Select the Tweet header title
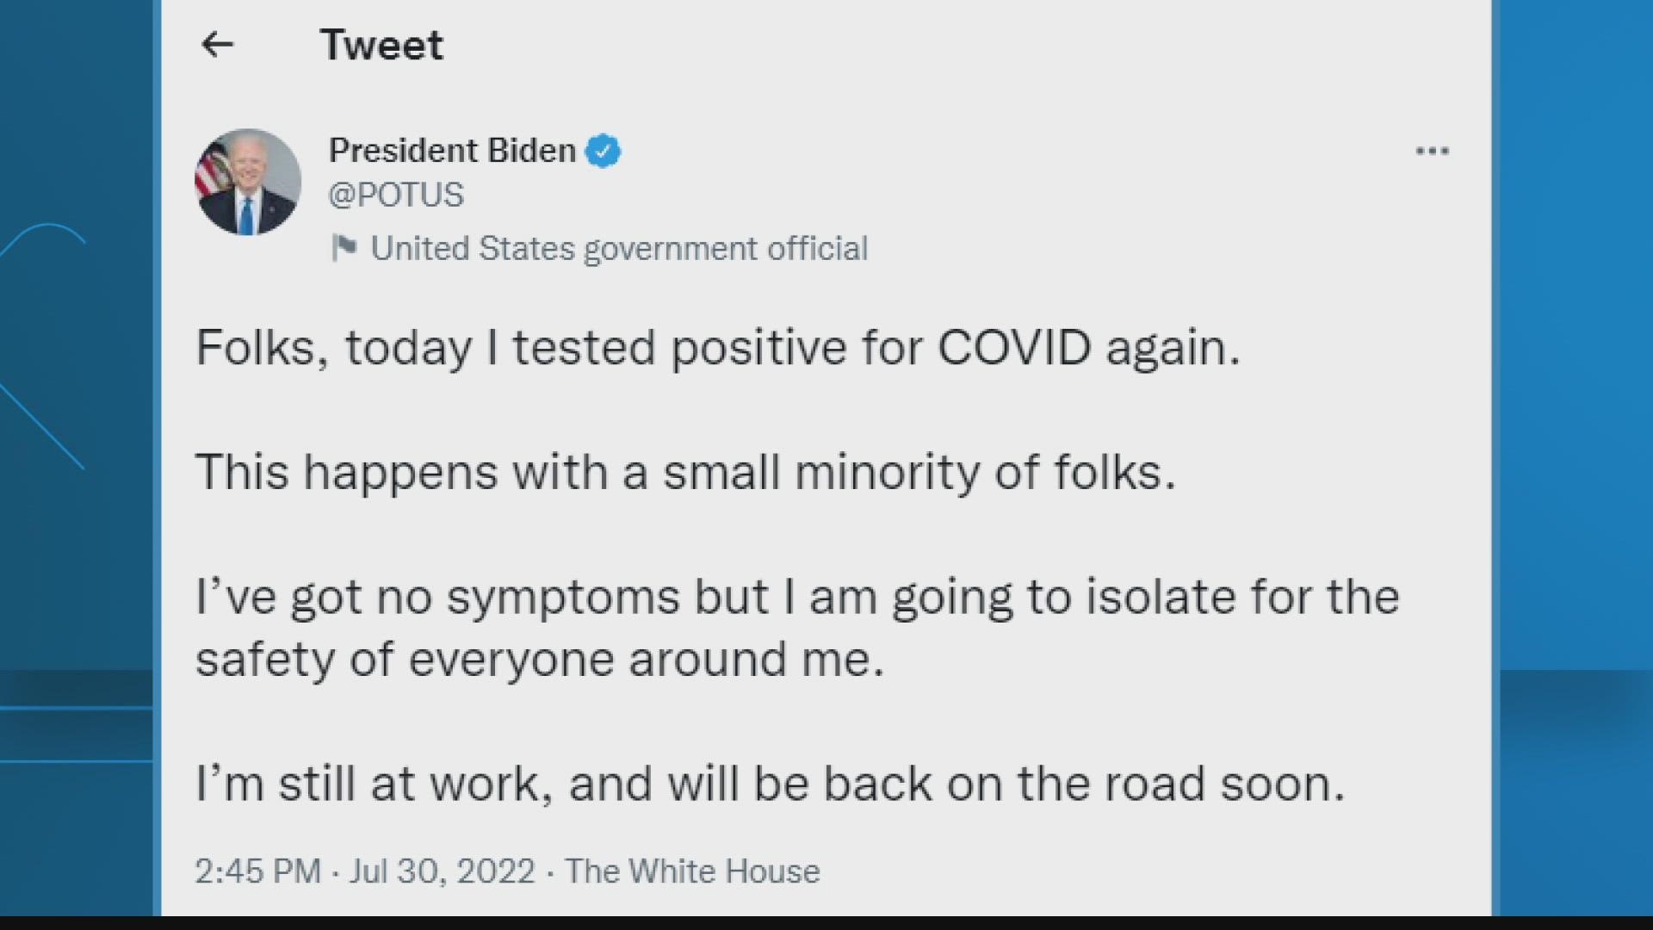This screenshot has height=930, width=1653. [x=381, y=45]
